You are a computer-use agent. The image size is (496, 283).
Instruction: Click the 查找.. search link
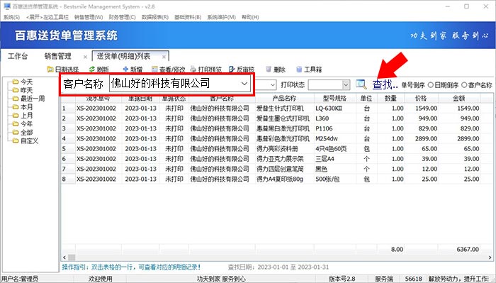click(385, 84)
